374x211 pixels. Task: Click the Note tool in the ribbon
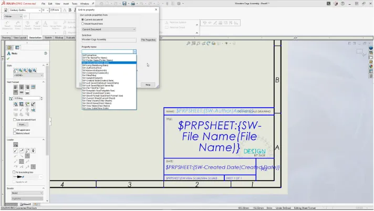pos(46,24)
